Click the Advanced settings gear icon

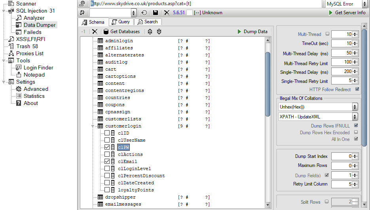tap(19, 89)
